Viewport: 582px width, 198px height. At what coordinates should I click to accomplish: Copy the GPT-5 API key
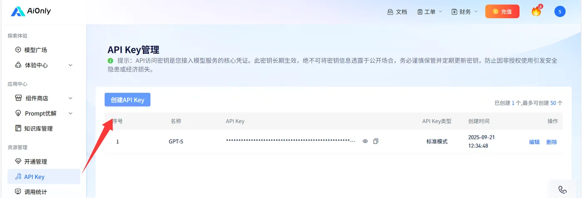coord(376,141)
